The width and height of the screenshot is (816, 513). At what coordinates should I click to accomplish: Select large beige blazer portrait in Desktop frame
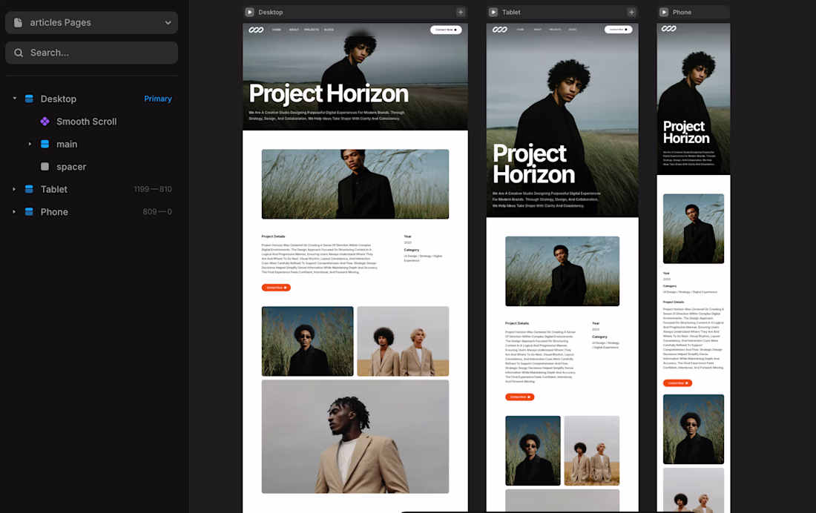(x=355, y=437)
